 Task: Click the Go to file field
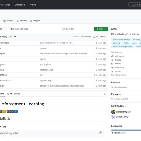point(77,29)
